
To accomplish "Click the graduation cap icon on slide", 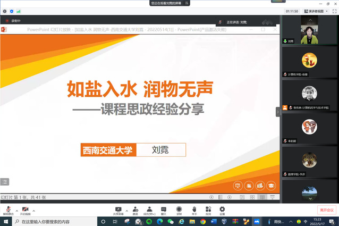I will [x=272, y=186].
